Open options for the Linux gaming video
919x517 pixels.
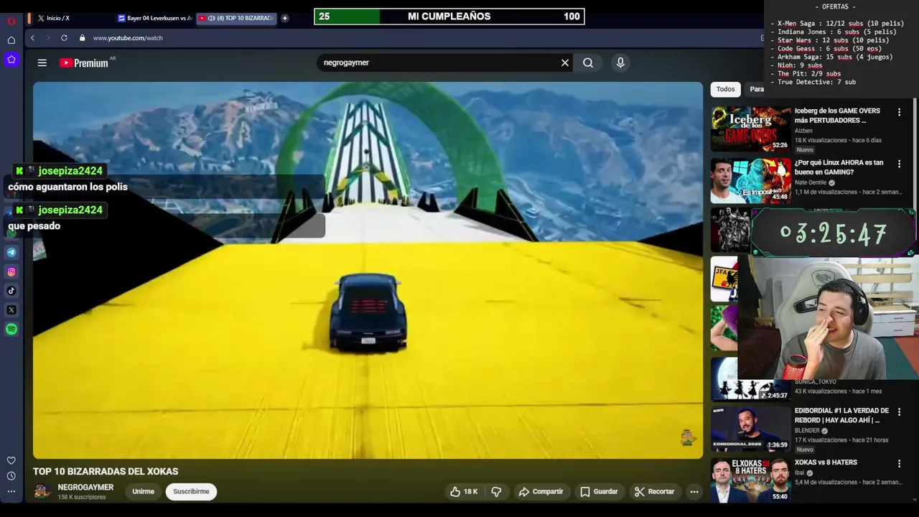(899, 164)
